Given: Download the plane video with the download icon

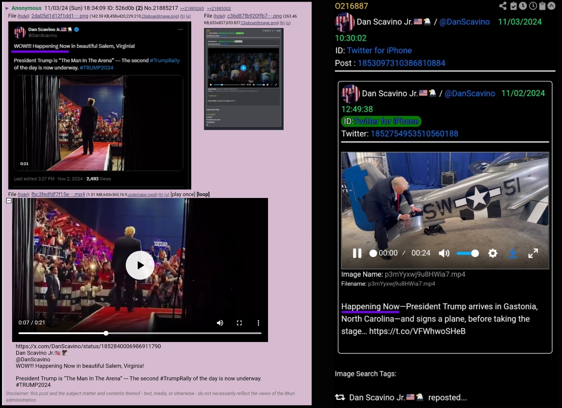Looking at the screenshot, I should [x=513, y=253].
